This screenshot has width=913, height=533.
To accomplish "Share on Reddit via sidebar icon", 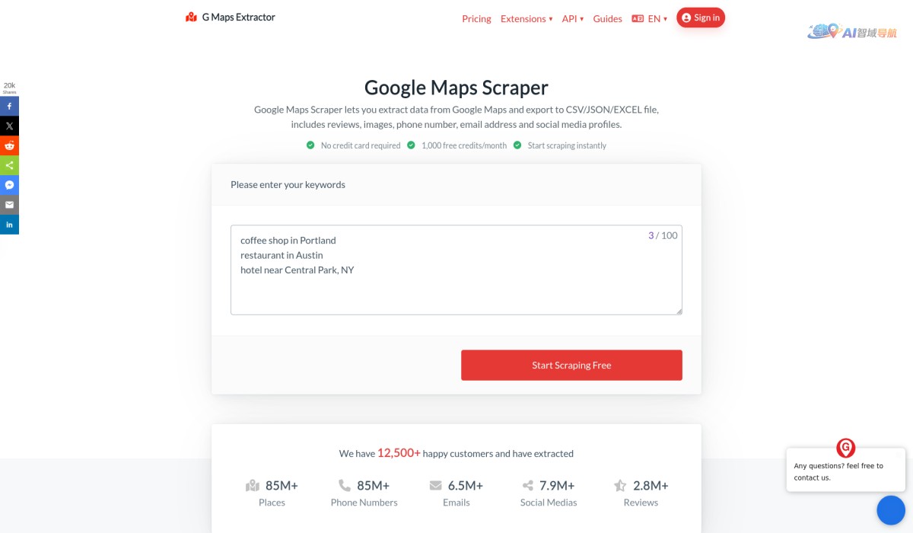I will tap(9, 145).
